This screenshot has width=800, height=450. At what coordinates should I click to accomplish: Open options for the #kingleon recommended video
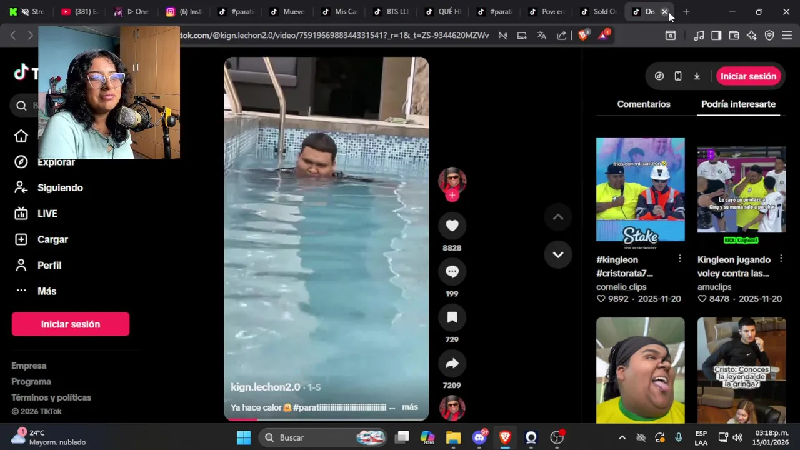pyautogui.click(x=680, y=259)
